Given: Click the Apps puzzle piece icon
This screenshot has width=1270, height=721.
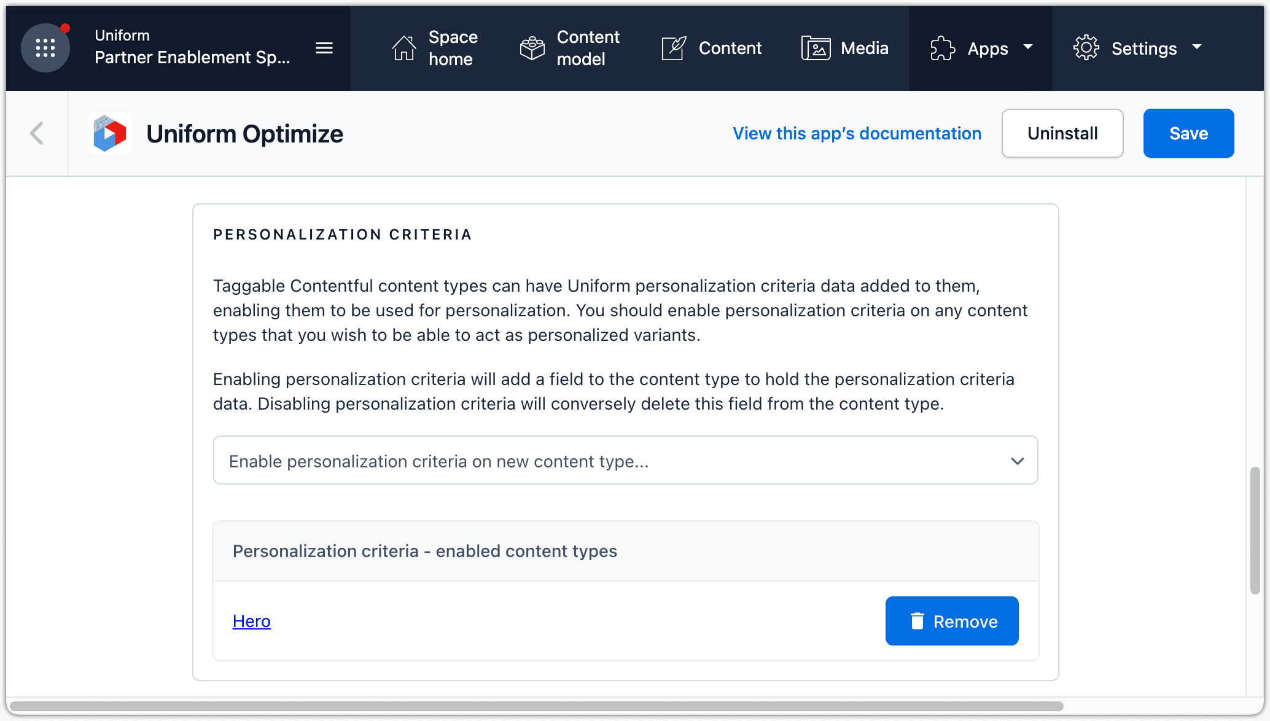Looking at the screenshot, I should [x=943, y=48].
